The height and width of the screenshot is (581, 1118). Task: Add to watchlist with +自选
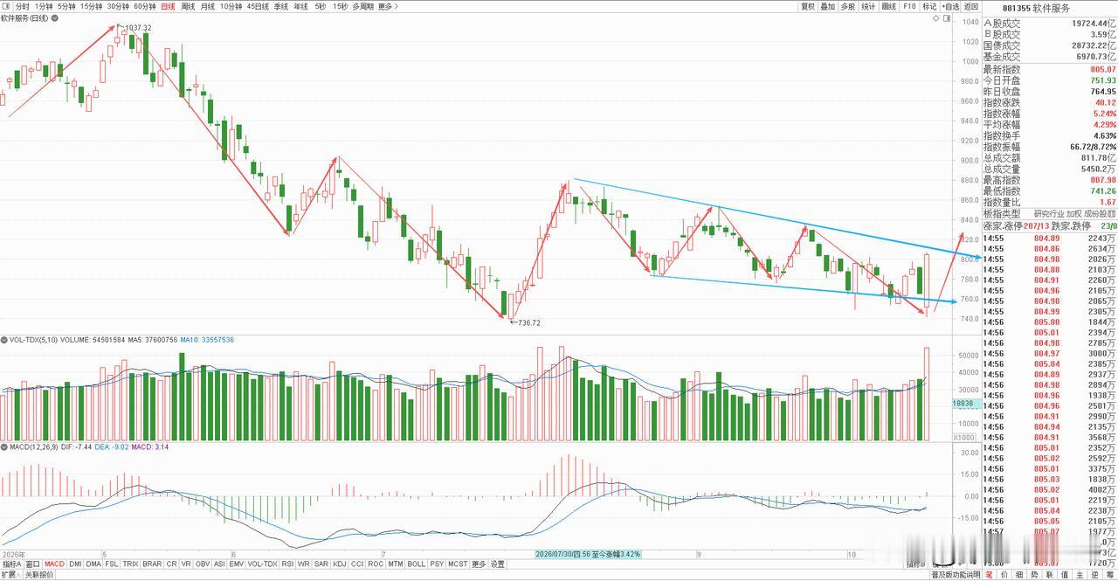tap(950, 6)
